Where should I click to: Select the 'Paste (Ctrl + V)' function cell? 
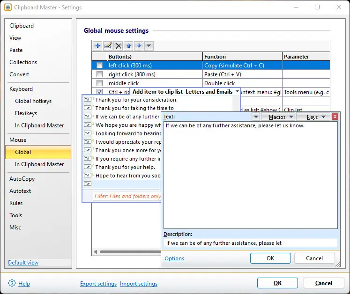[x=242, y=74]
